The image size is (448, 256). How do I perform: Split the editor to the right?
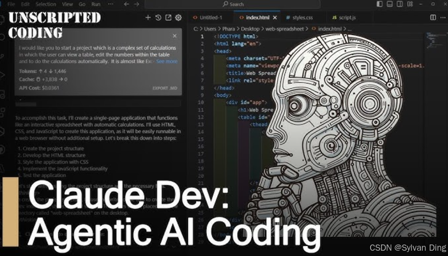[433, 17]
